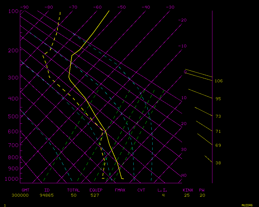Screen dimensions: 259x207
Task: Click wind speed value 38
Action: point(218,163)
